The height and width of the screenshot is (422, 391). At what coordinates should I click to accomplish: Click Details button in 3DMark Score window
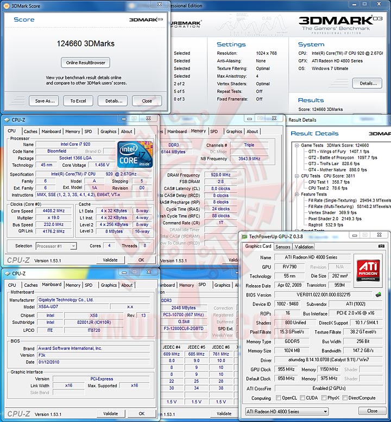point(113,101)
